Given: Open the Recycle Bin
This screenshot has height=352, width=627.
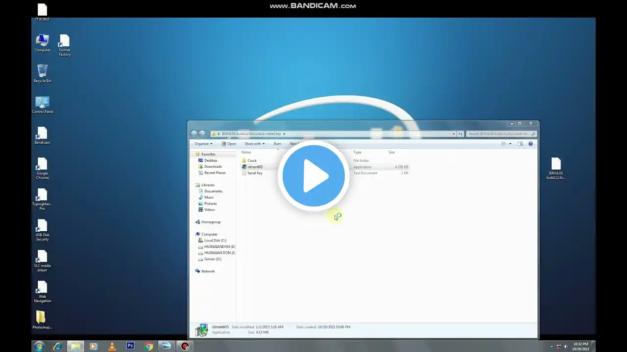Looking at the screenshot, I should 43,74.
